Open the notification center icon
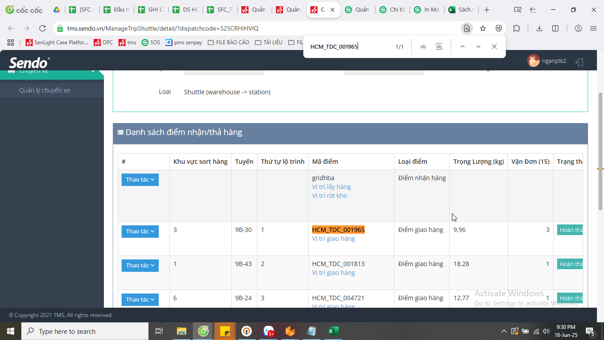 coord(590,331)
